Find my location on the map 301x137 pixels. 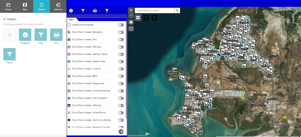click(131, 29)
